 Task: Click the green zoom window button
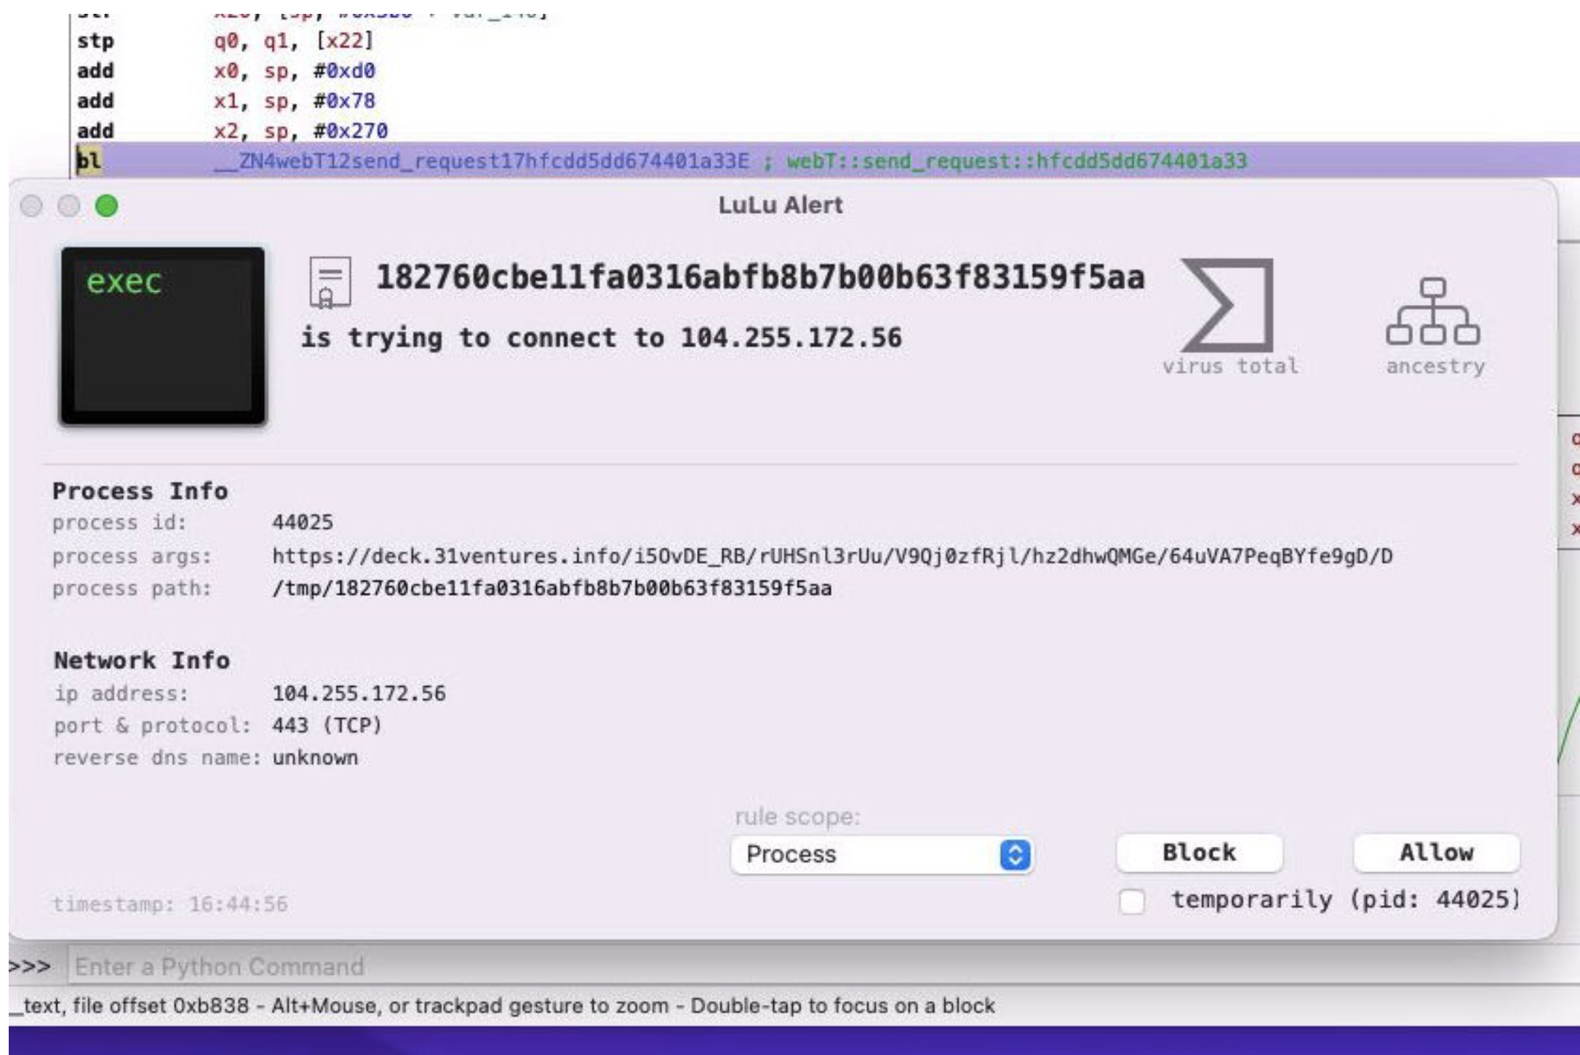point(107,206)
